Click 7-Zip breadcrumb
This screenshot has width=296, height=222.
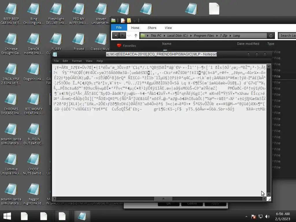[x=223, y=36]
